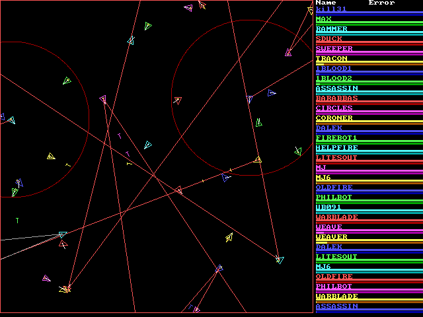Screen dimensions: 423x317
Task: Click the UB091 robot entry
Action: pyautogui.click(x=328, y=207)
